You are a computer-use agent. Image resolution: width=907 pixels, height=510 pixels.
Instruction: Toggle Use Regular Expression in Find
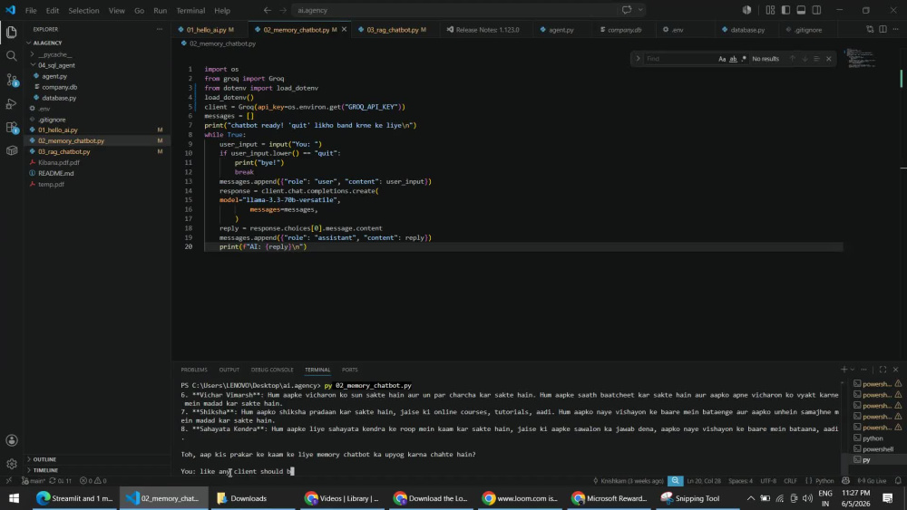(744, 59)
